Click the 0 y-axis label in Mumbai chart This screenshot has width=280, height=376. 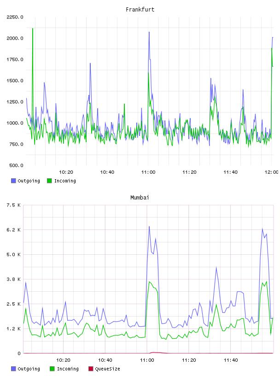19,353
